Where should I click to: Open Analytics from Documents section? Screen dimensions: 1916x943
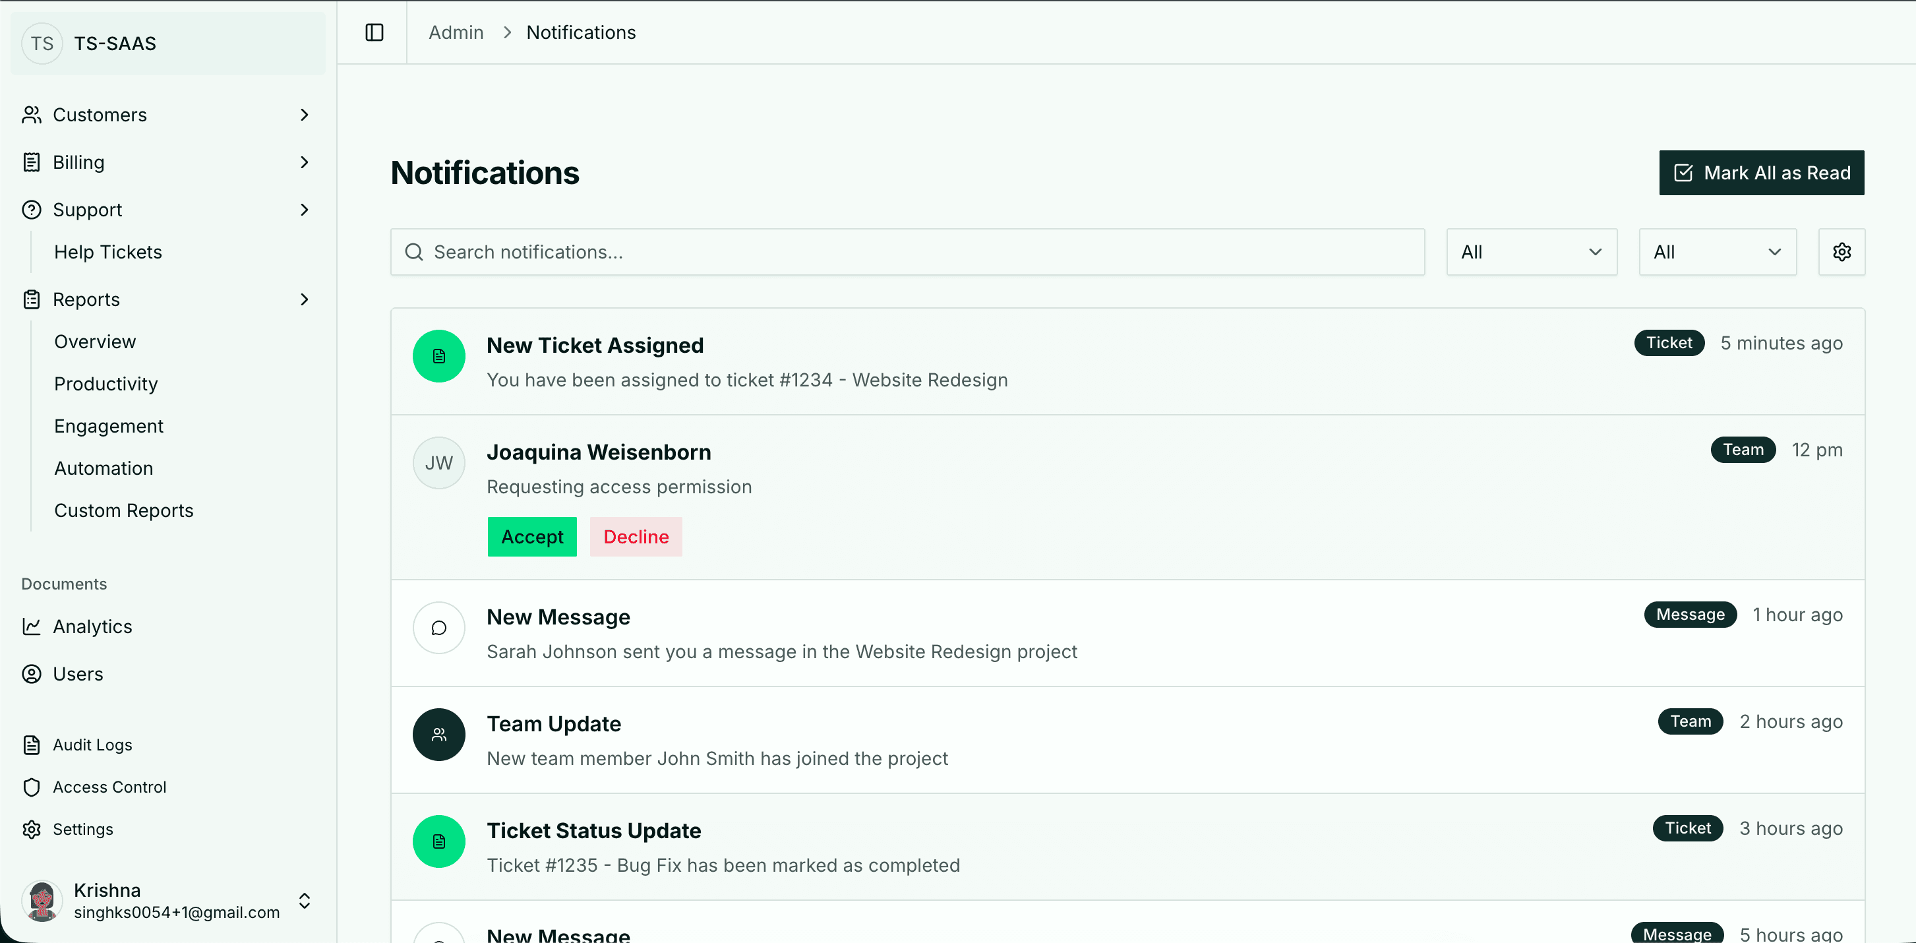pos(92,626)
